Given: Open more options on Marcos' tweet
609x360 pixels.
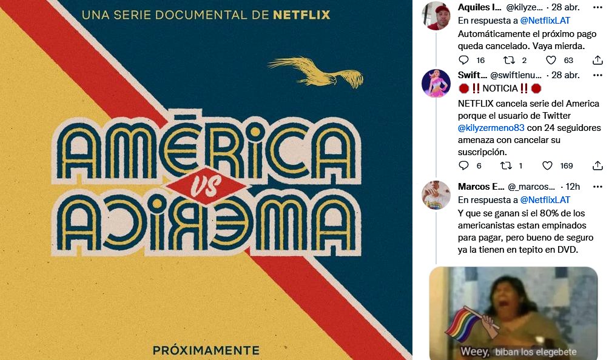Looking at the screenshot, I should tap(597, 187).
